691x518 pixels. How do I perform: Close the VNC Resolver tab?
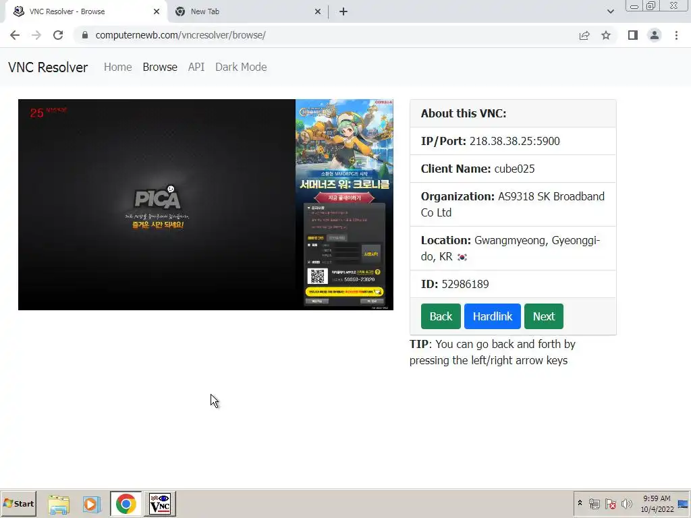pos(157,11)
